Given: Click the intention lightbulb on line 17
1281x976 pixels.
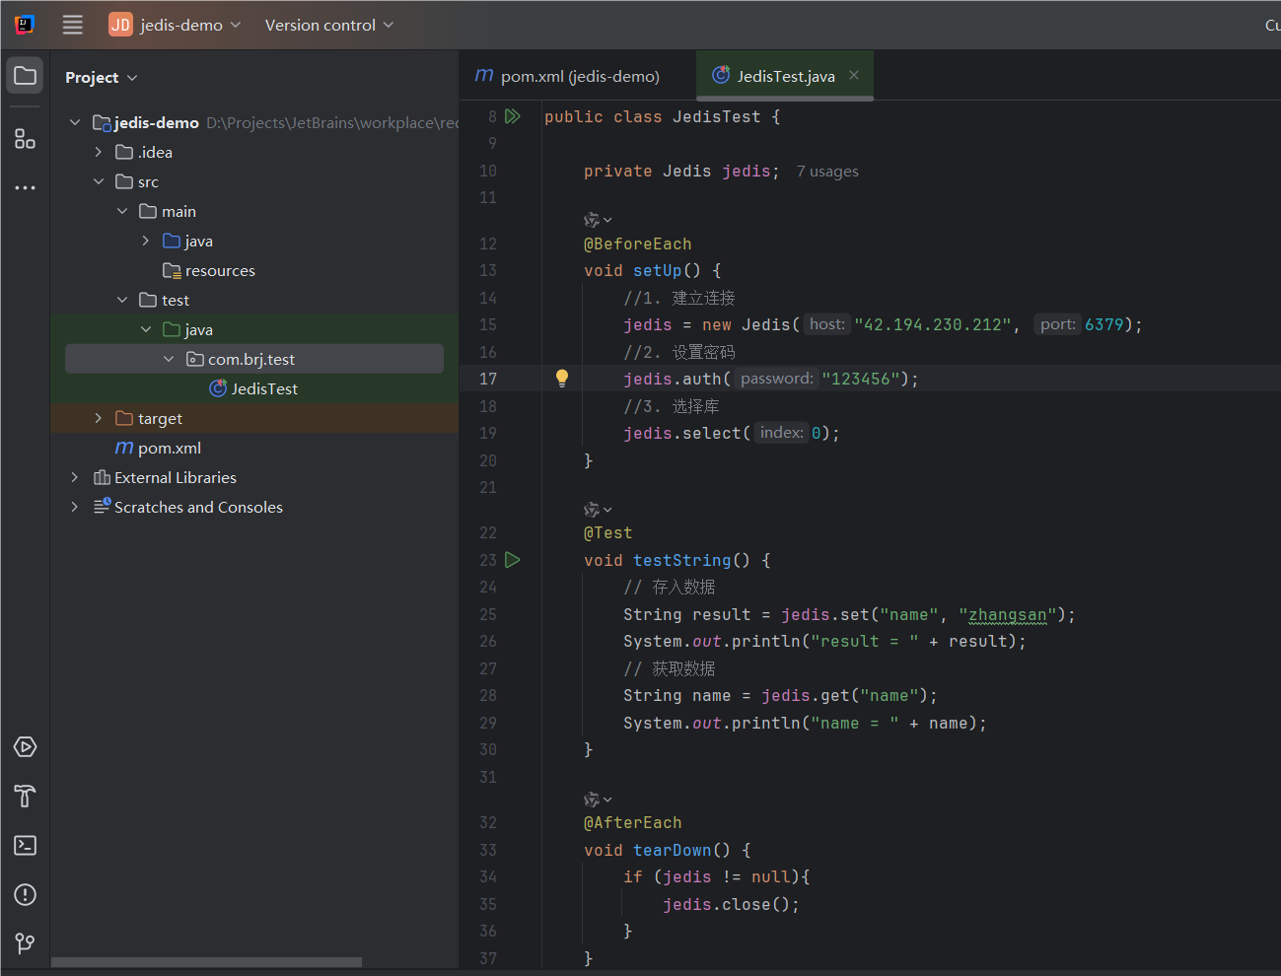Looking at the screenshot, I should 562,378.
